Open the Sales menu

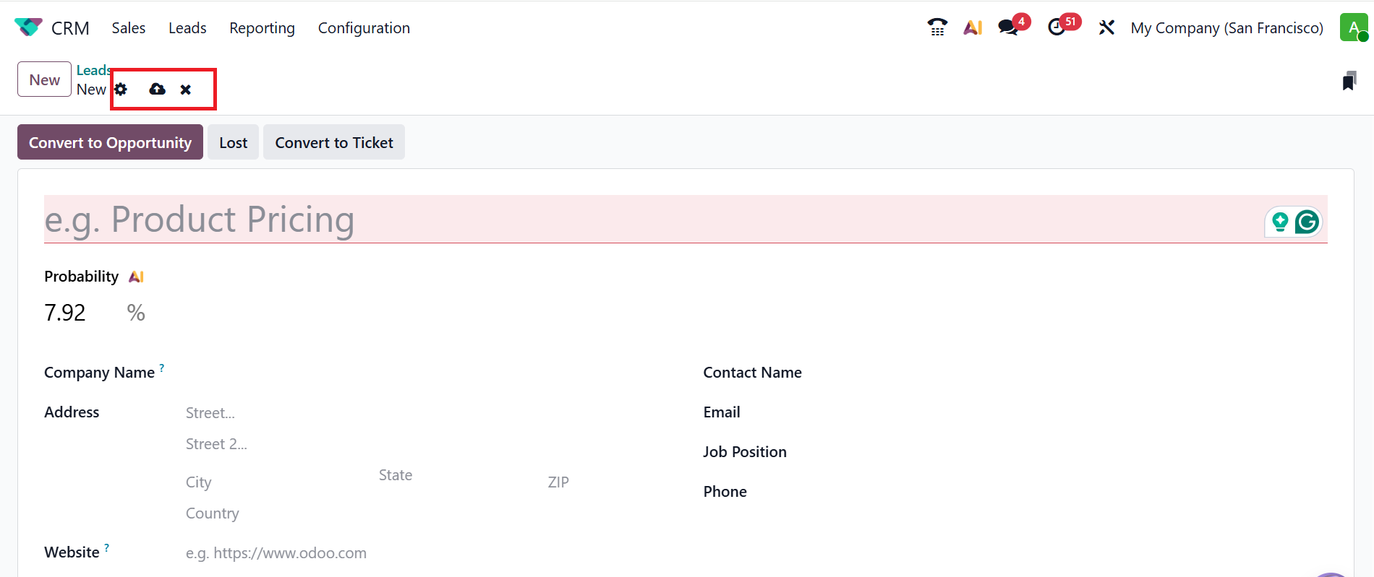(128, 27)
